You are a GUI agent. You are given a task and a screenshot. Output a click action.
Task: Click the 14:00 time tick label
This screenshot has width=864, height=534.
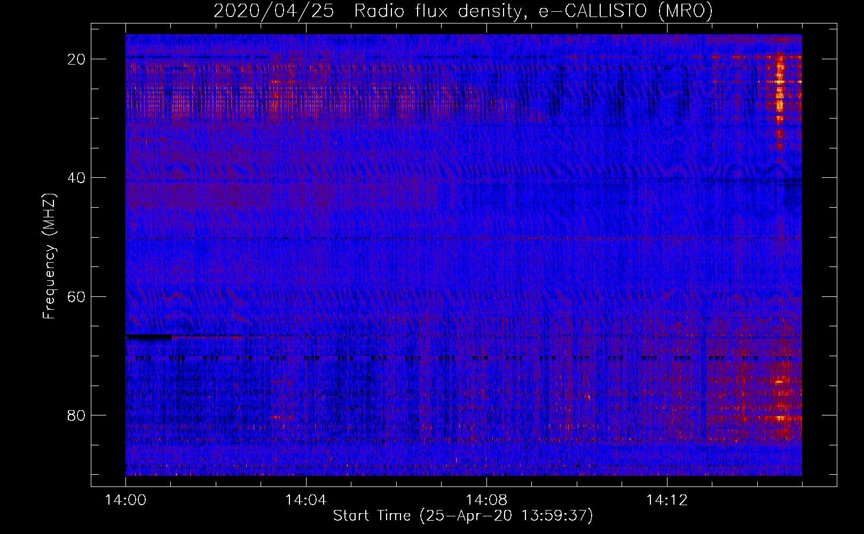[126, 500]
